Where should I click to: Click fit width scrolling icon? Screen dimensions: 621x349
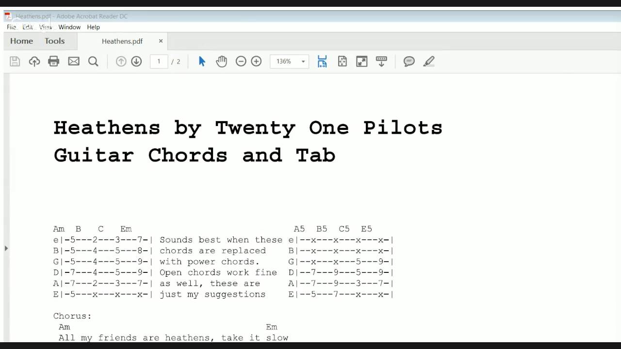322,62
